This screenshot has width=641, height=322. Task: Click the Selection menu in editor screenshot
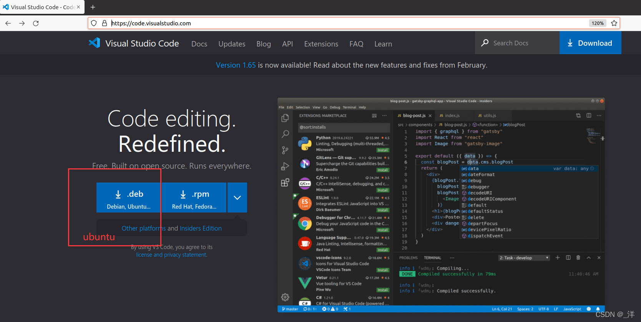pos(303,107)
